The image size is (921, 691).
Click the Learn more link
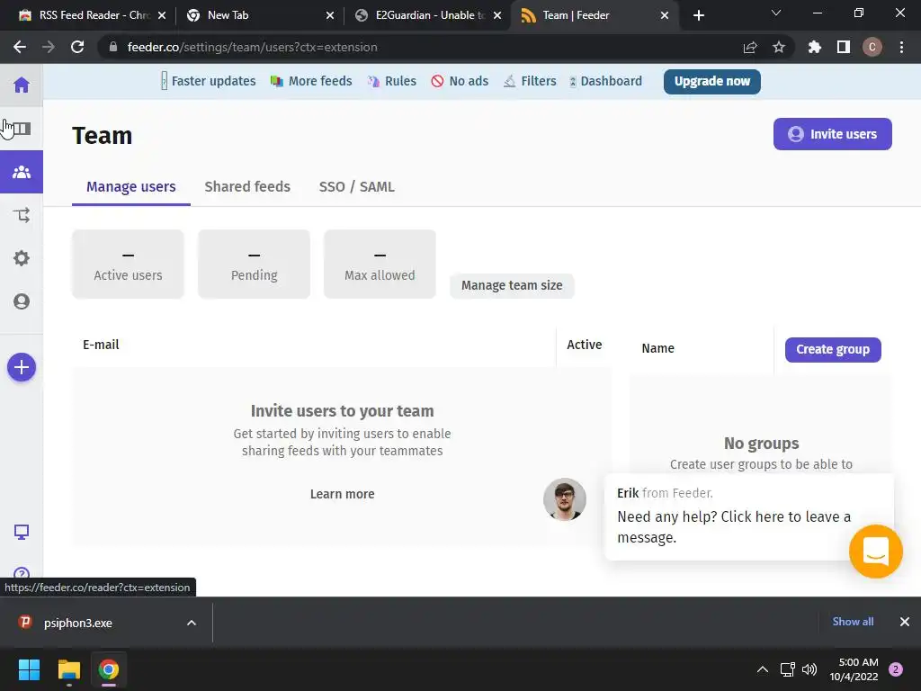click(x=343, y=494)
